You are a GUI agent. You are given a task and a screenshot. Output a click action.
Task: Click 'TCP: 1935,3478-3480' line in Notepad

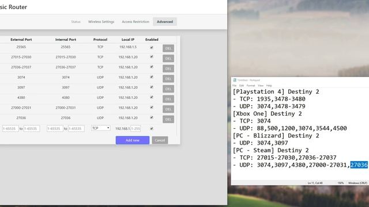[269, 99]
